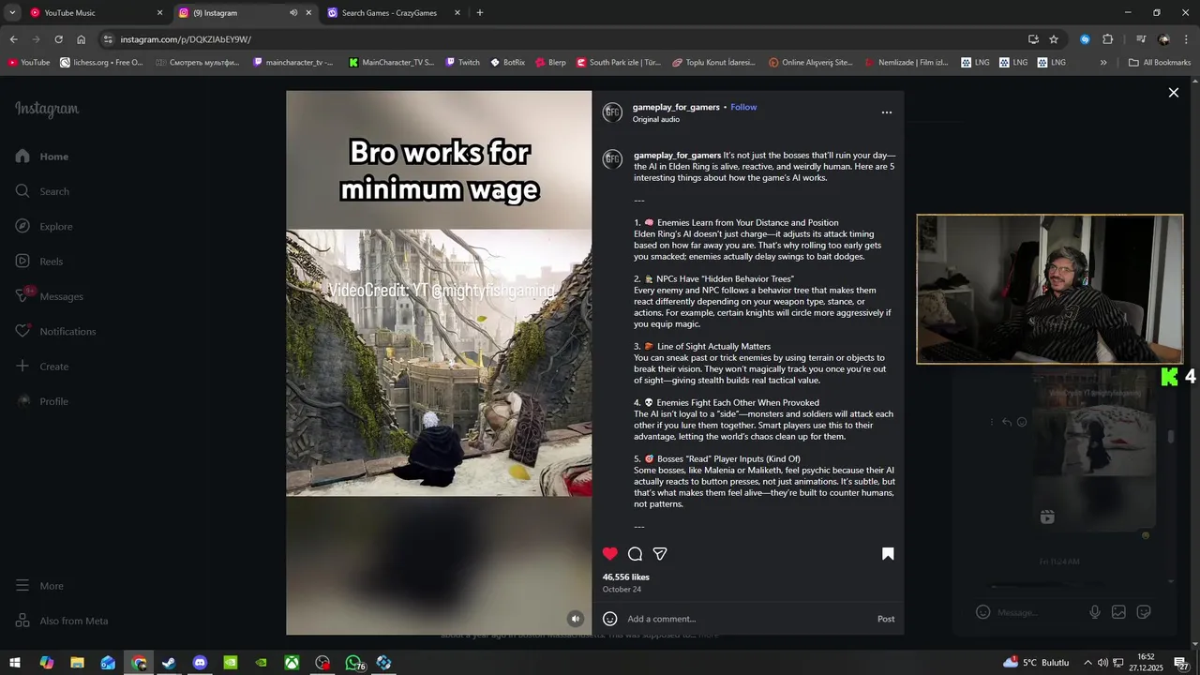Close the YouTube Music tab

159,13
